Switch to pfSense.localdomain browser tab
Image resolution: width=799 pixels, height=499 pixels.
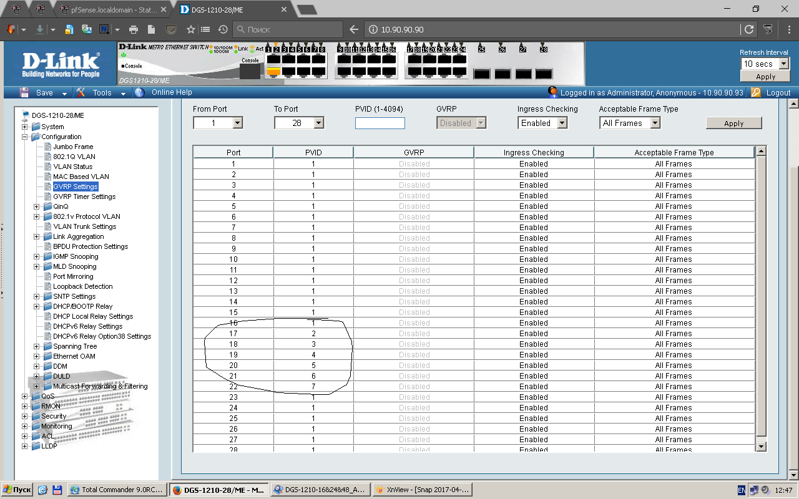coord(112,10)
